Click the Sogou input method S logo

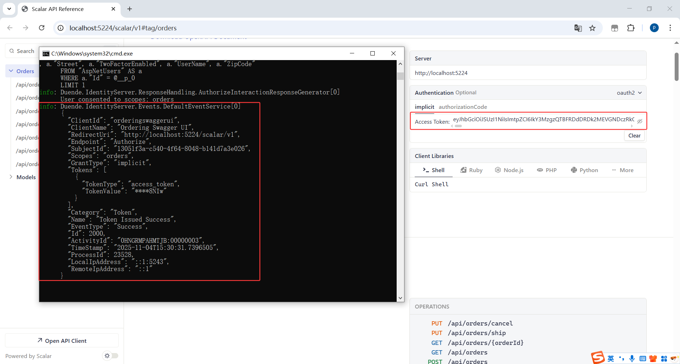[x=598, y=358]
